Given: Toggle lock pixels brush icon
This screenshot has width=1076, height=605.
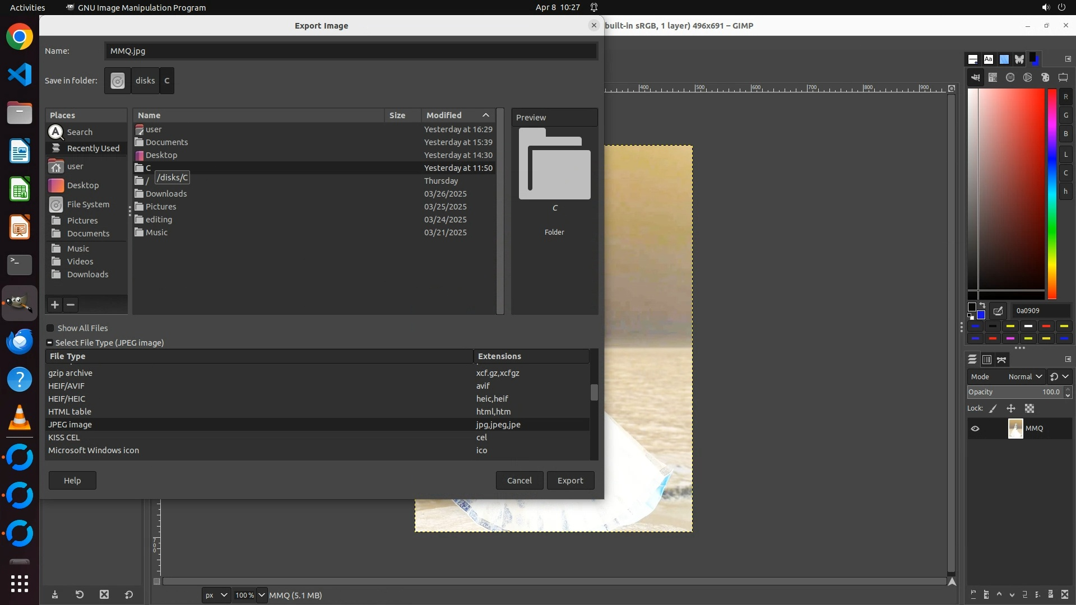Looking at the screenshot, I should pos(993,409).
